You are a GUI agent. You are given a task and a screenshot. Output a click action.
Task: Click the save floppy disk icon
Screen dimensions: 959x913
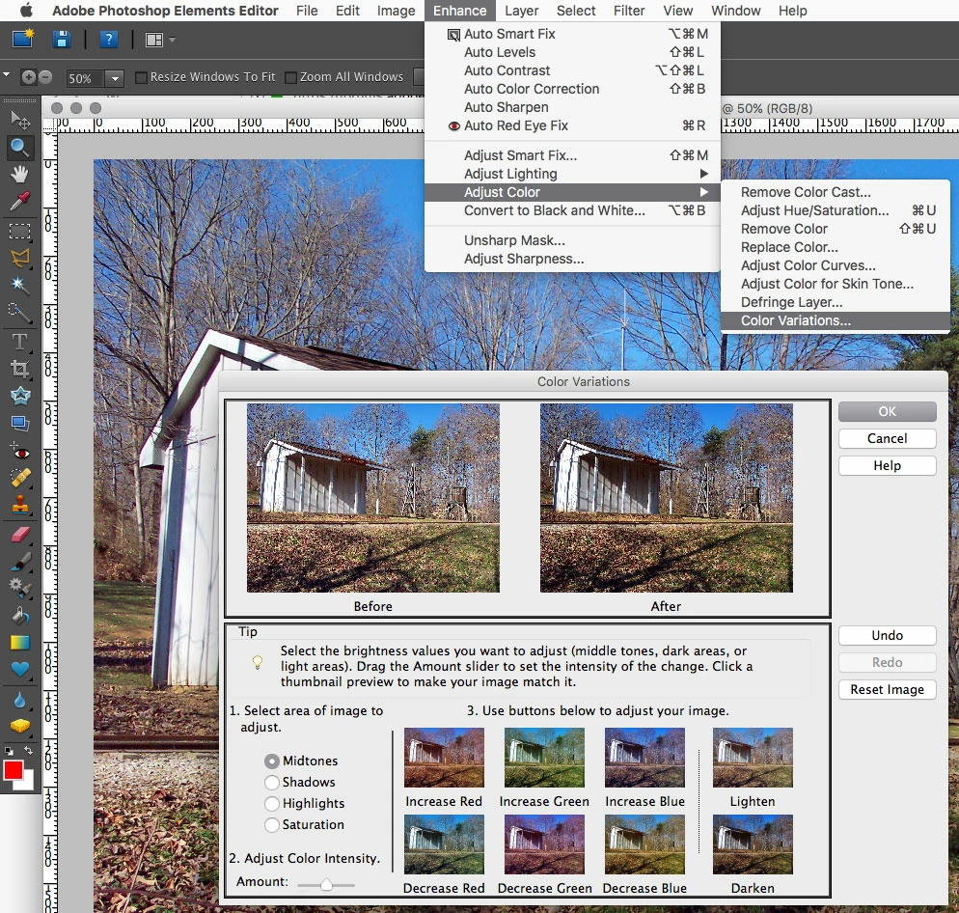click(61, 40)
